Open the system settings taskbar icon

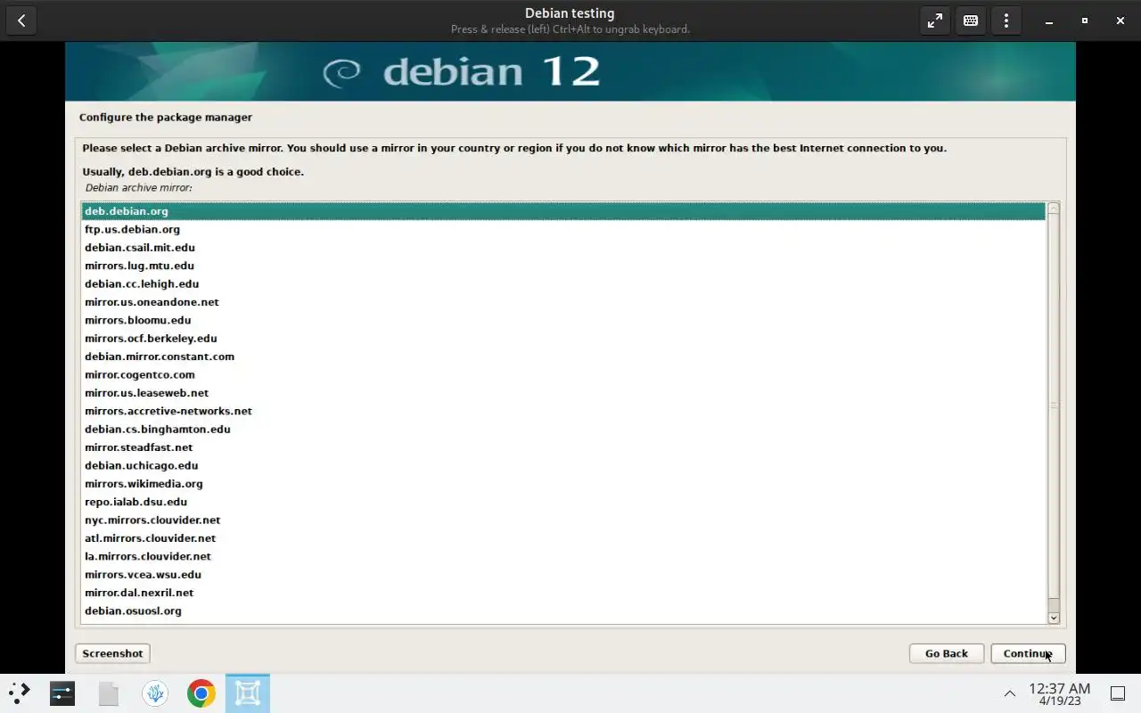coord(62,693)
